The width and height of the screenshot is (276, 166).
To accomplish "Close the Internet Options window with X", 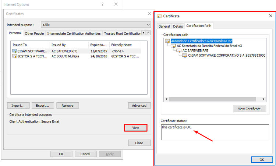I will (x=116, y=4).
